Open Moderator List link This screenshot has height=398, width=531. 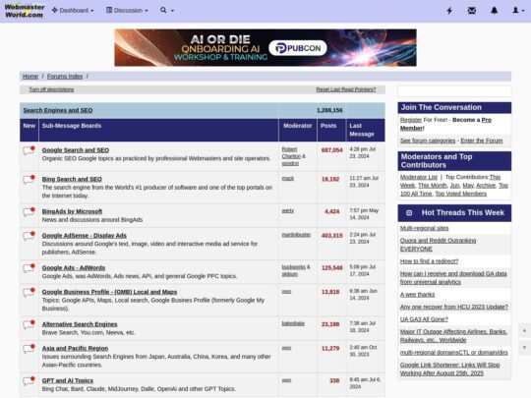(x=419, y=177)
